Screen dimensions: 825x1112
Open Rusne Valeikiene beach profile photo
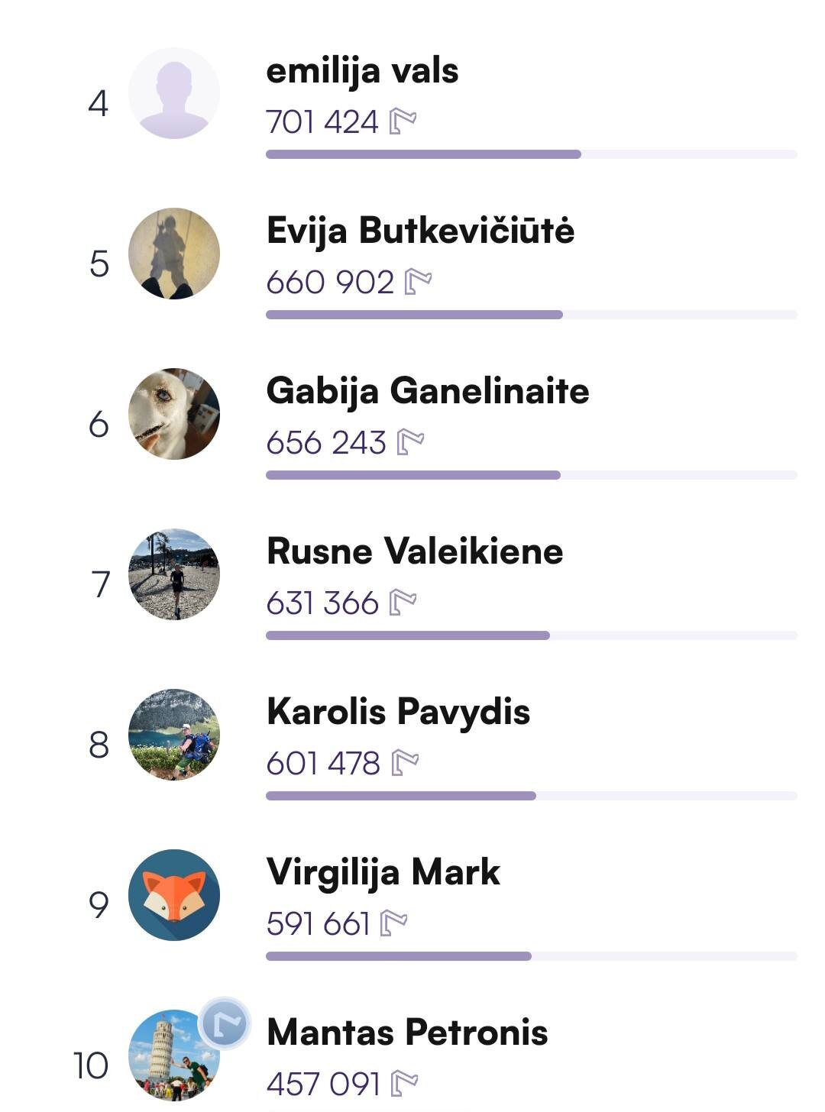(x=174, y=574)
